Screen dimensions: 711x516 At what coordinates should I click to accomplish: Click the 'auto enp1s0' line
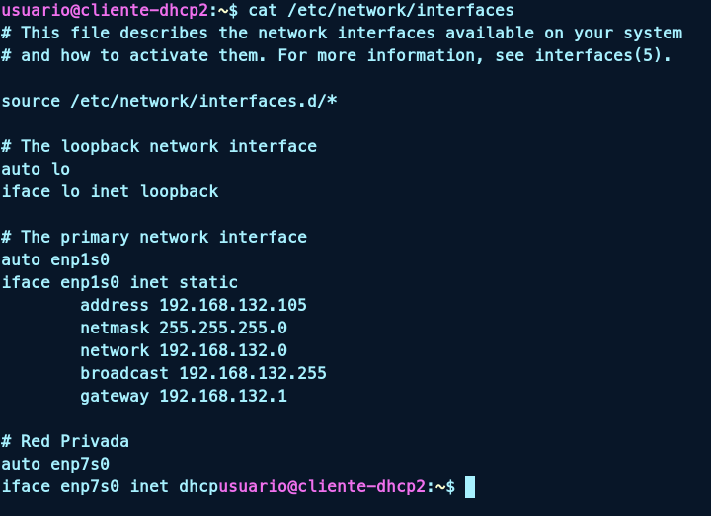click(x=55, y=259)
